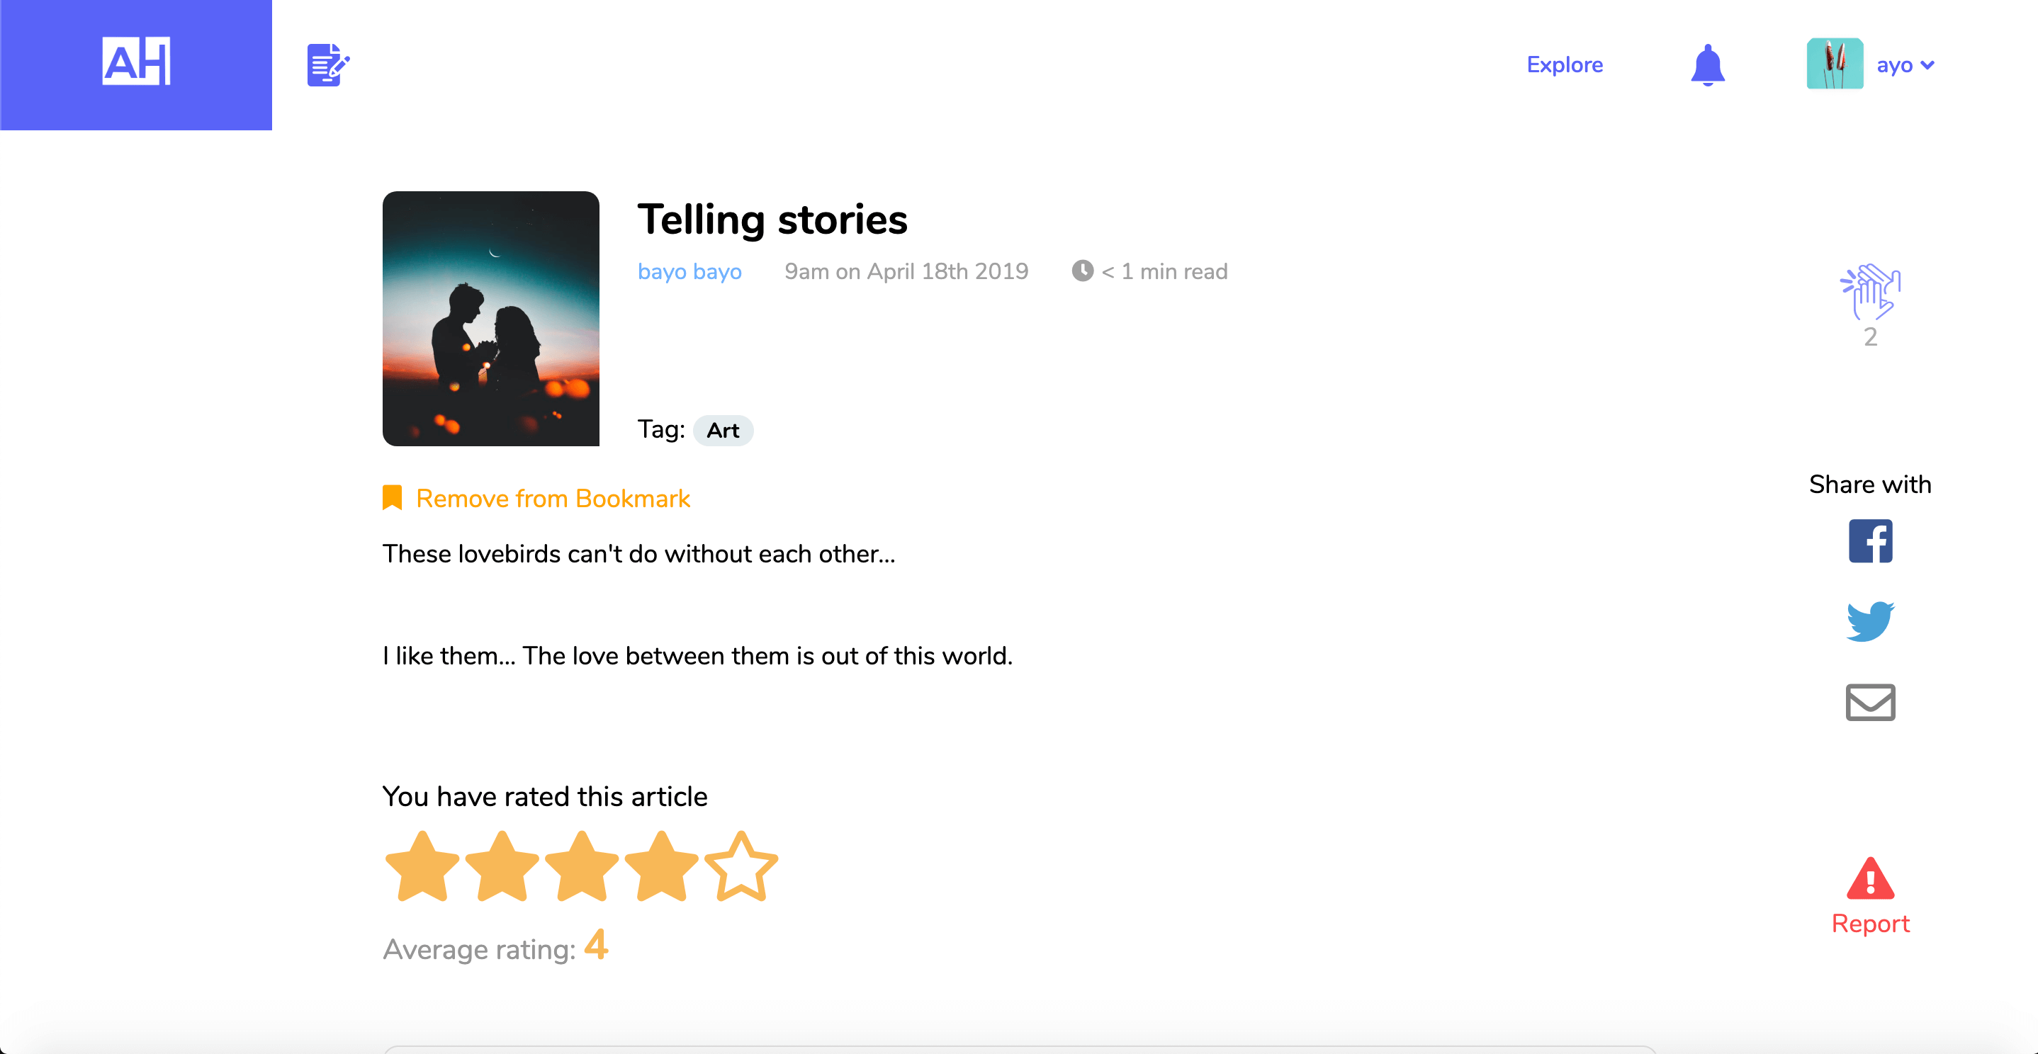Open the write new article icon
Viewport: 2038px width, 1054px height.
point(327,65)
